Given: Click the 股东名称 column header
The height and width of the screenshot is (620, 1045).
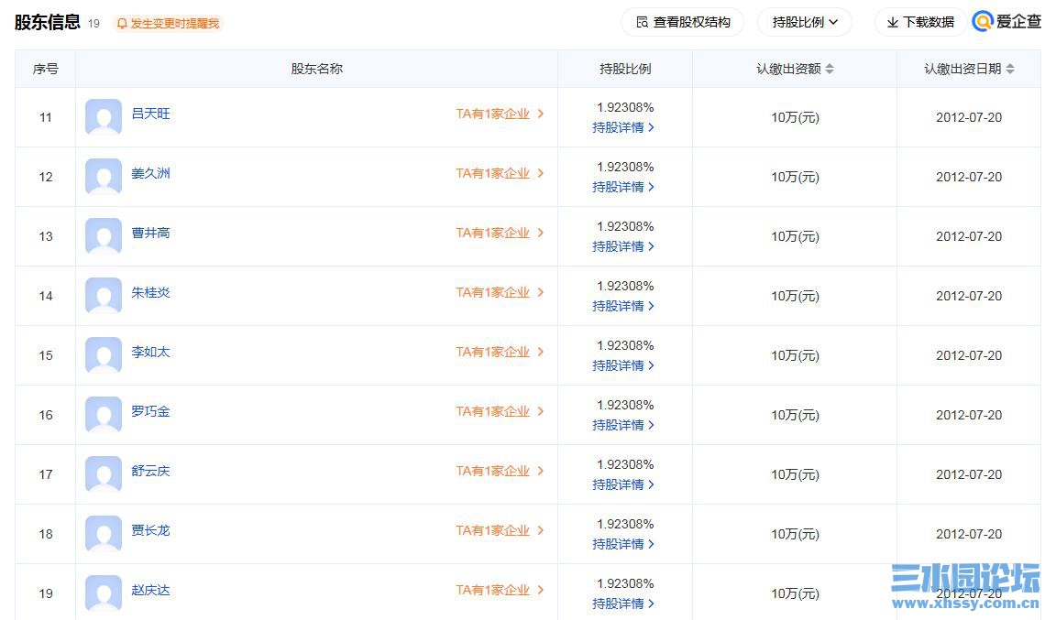Looking at the screenshot, I should coord(316,68).
